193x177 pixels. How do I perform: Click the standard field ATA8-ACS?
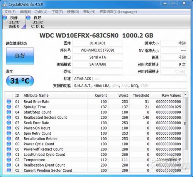click(130, 79)
